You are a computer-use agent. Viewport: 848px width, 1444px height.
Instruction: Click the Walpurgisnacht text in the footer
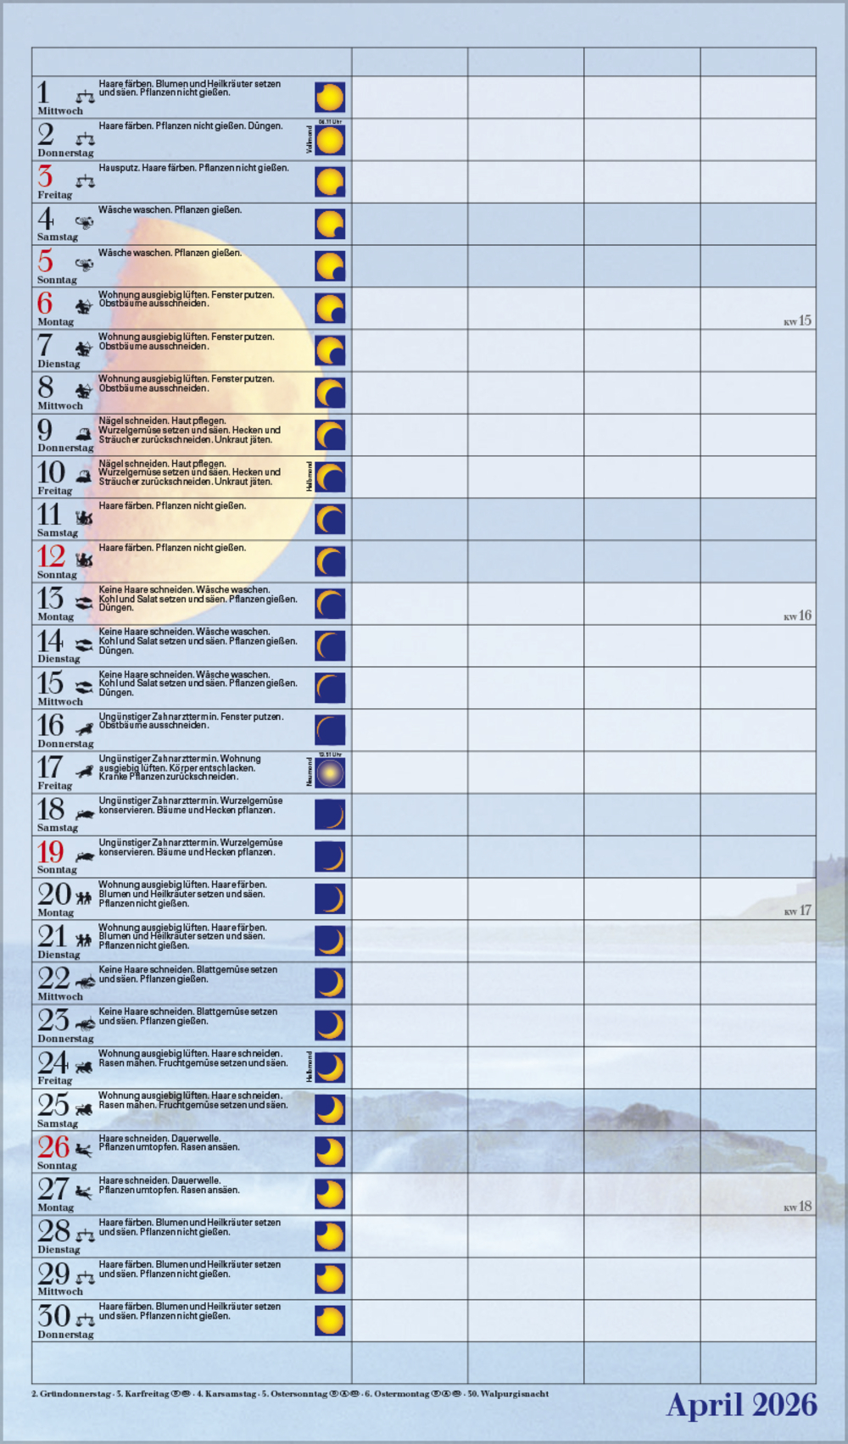click(514, 1393)
